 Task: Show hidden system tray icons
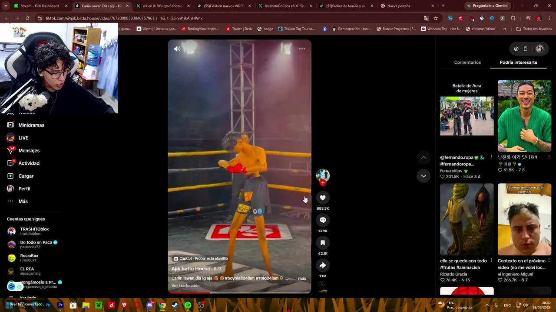pyautogui.click(x=487, y=305)
